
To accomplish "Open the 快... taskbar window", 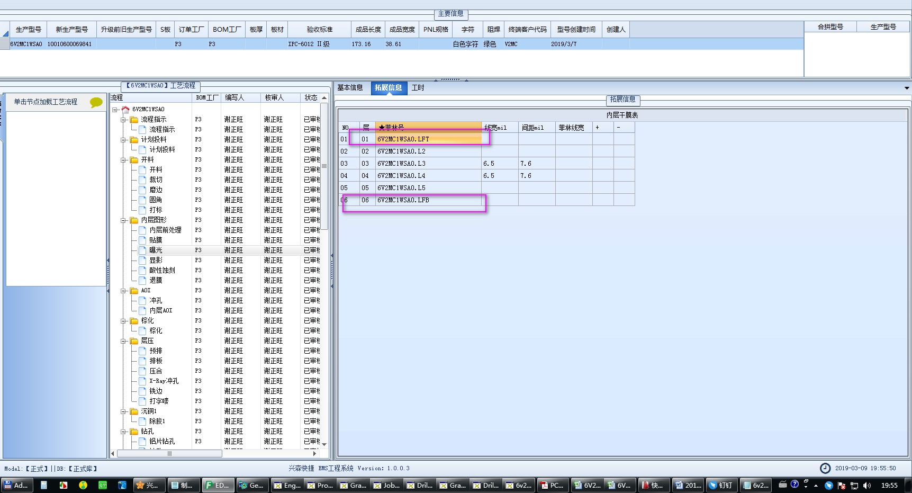I will pos(653,485).
